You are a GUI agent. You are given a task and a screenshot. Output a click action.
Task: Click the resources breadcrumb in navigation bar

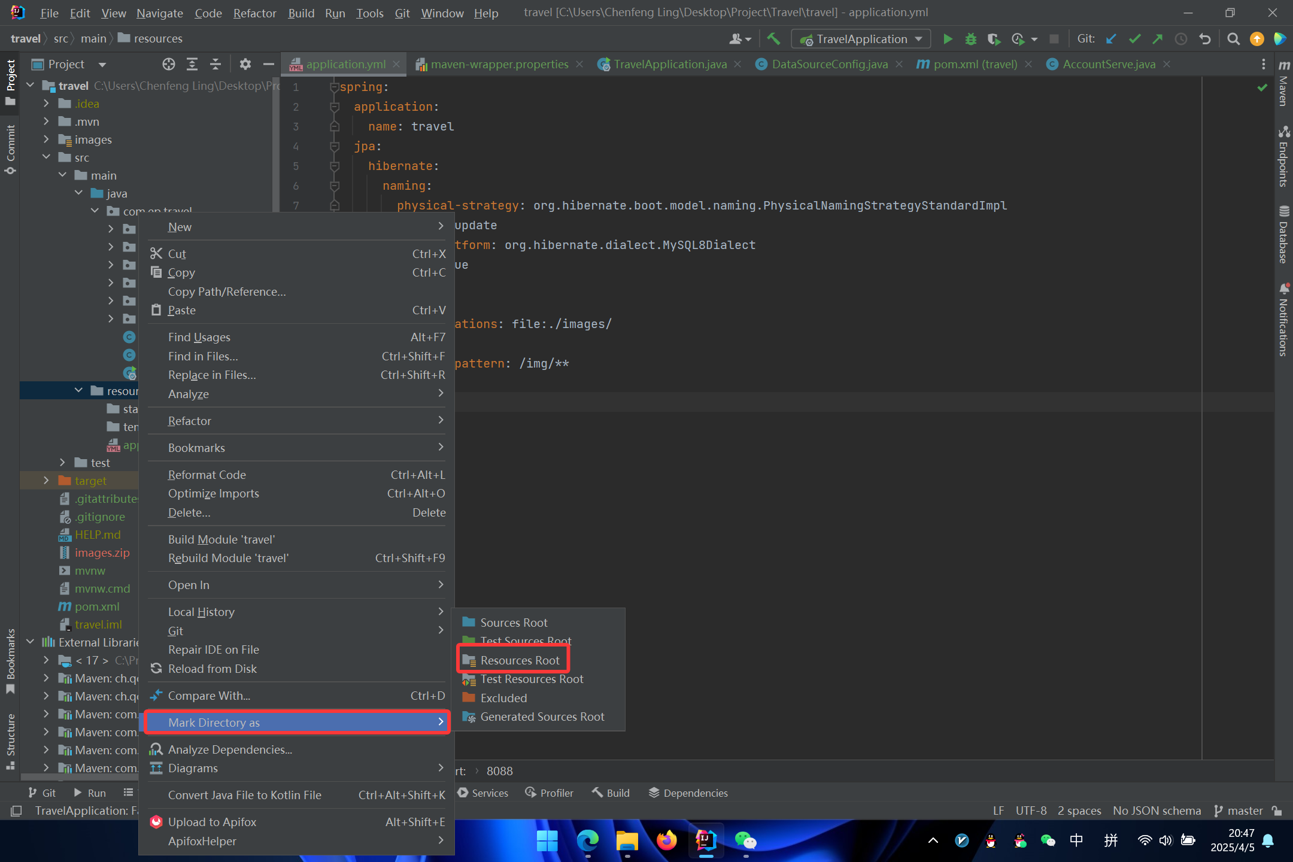point(150,38)
